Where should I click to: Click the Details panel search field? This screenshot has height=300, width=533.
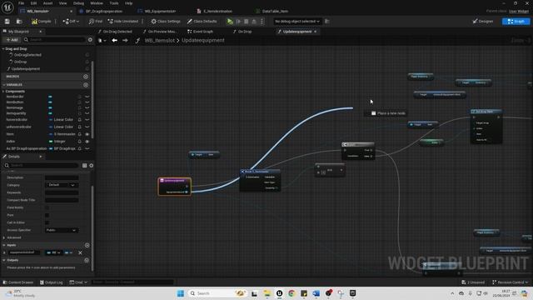click(42, 166)
